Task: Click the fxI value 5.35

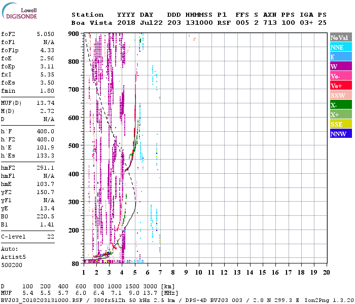Action: 47,74
